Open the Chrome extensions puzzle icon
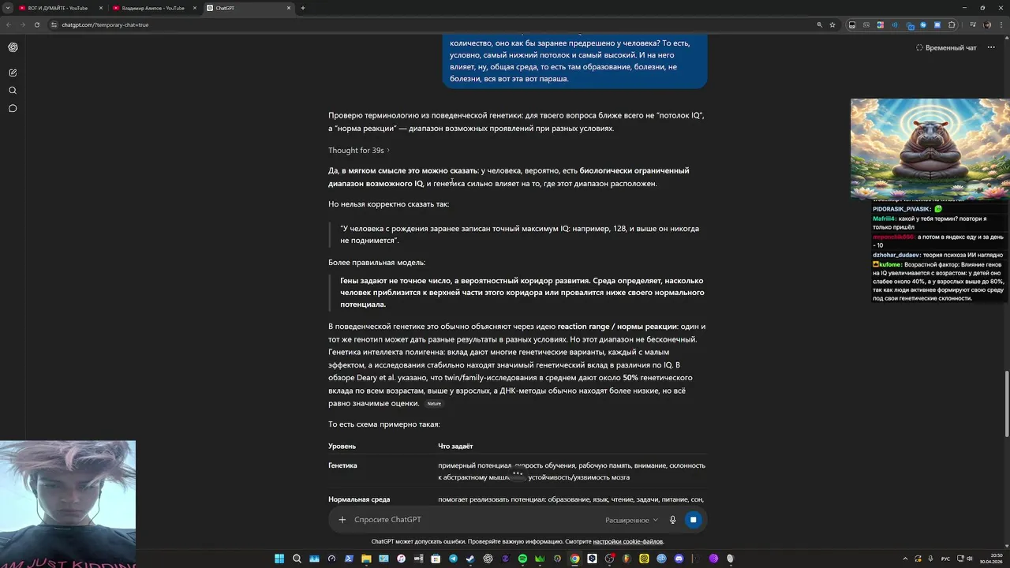The height and width of the screenshot is (568, 1010). [952, 24]
